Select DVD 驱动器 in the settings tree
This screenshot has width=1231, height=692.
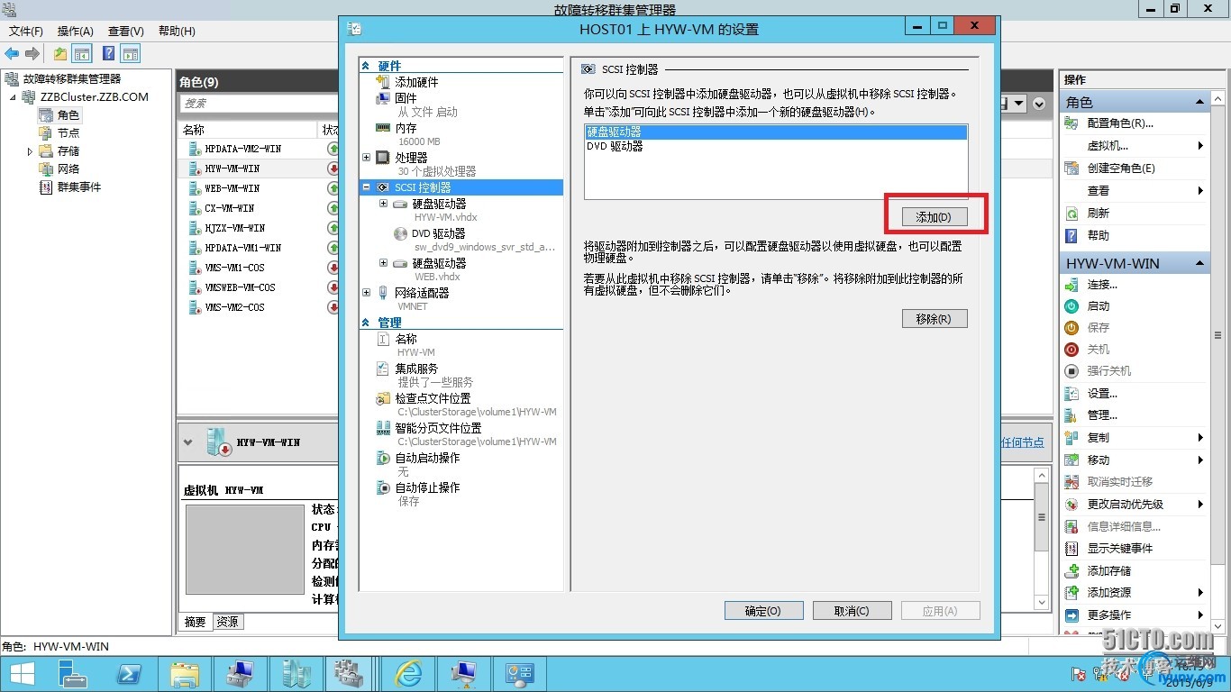(438, 233)
